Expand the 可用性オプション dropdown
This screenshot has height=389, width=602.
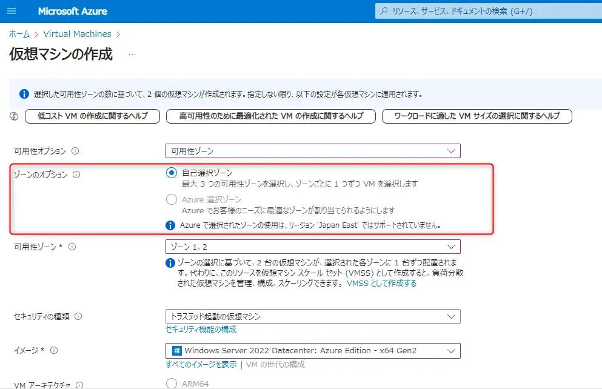[x=312, y=151]
